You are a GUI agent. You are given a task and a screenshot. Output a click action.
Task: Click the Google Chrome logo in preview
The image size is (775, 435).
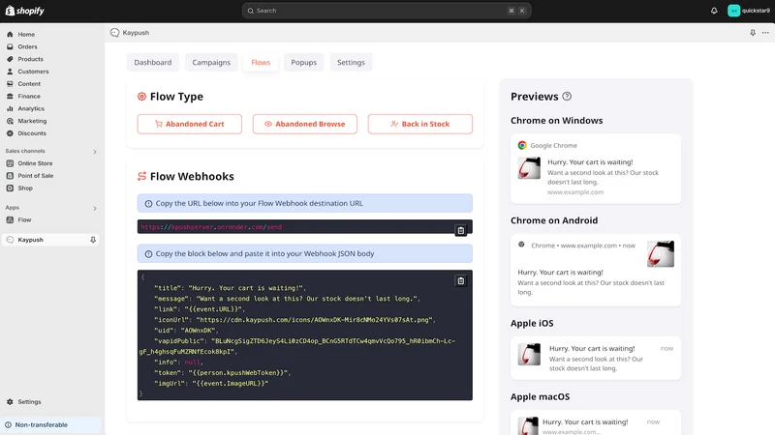point(522,146)
